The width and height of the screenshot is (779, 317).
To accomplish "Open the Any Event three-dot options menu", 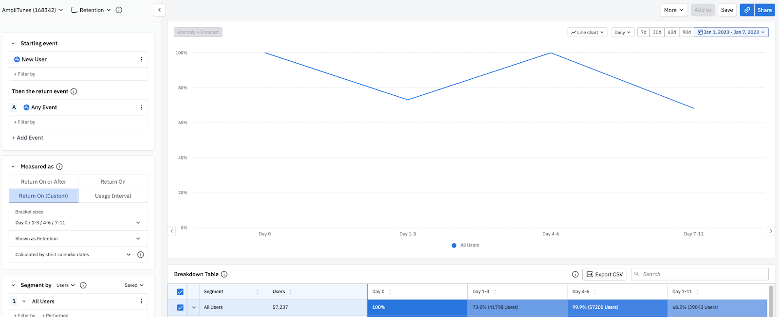I will click(x=141, y=107).
